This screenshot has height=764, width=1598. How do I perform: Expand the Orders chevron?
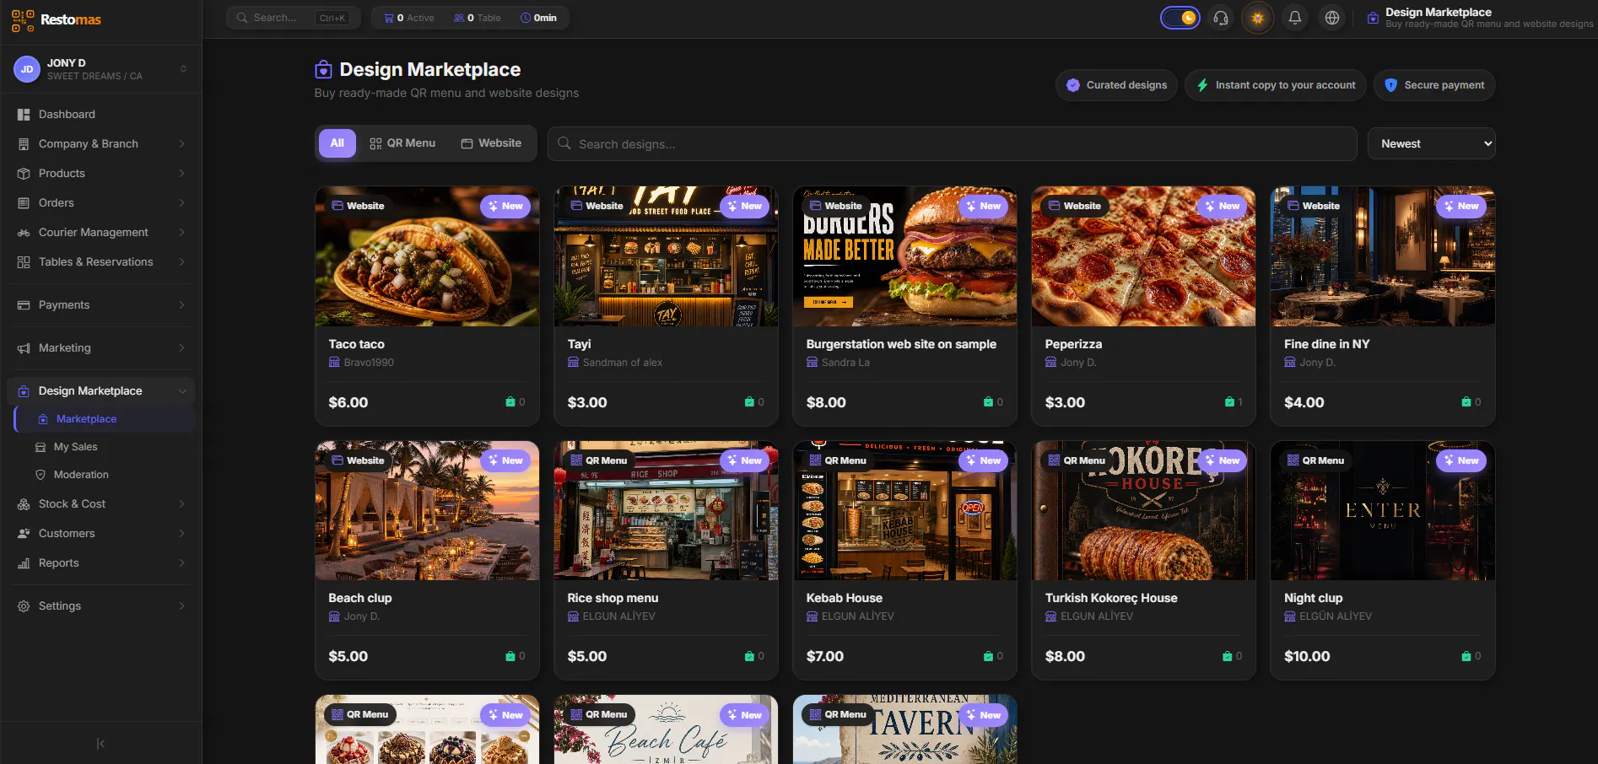[x=181, y=203]
